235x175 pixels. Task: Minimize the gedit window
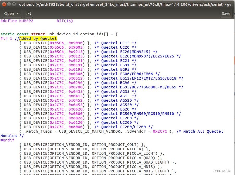pyautogui.click(x=9, y=4)
